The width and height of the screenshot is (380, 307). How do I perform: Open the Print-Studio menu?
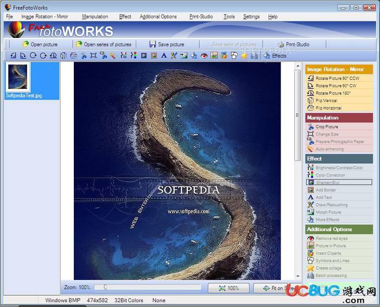coord(201,17)
